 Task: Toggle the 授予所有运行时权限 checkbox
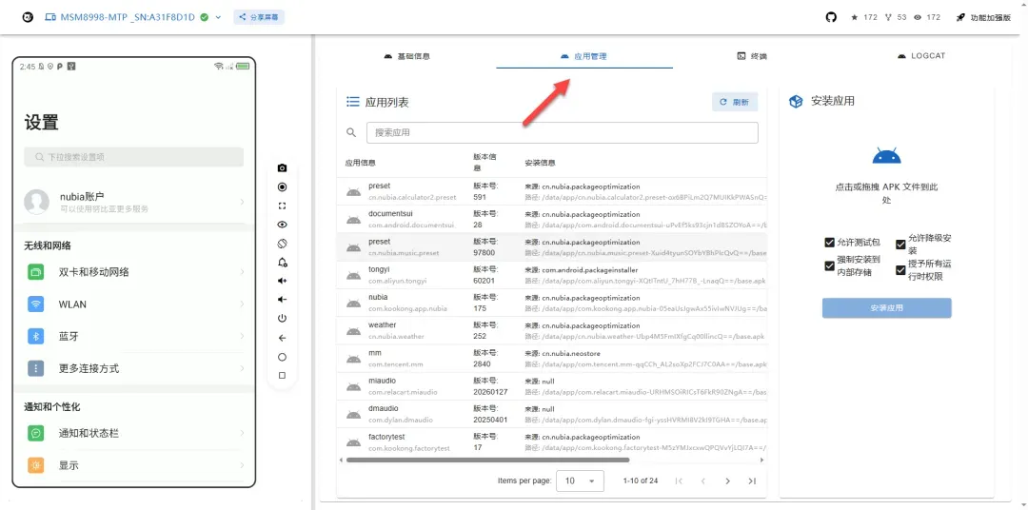pos(900,270)
